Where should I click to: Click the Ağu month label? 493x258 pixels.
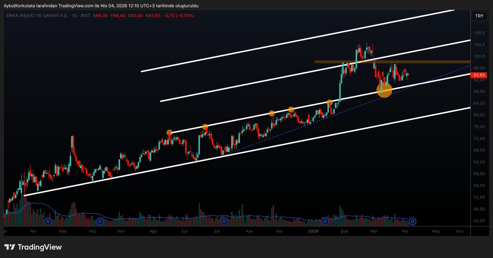153,231
